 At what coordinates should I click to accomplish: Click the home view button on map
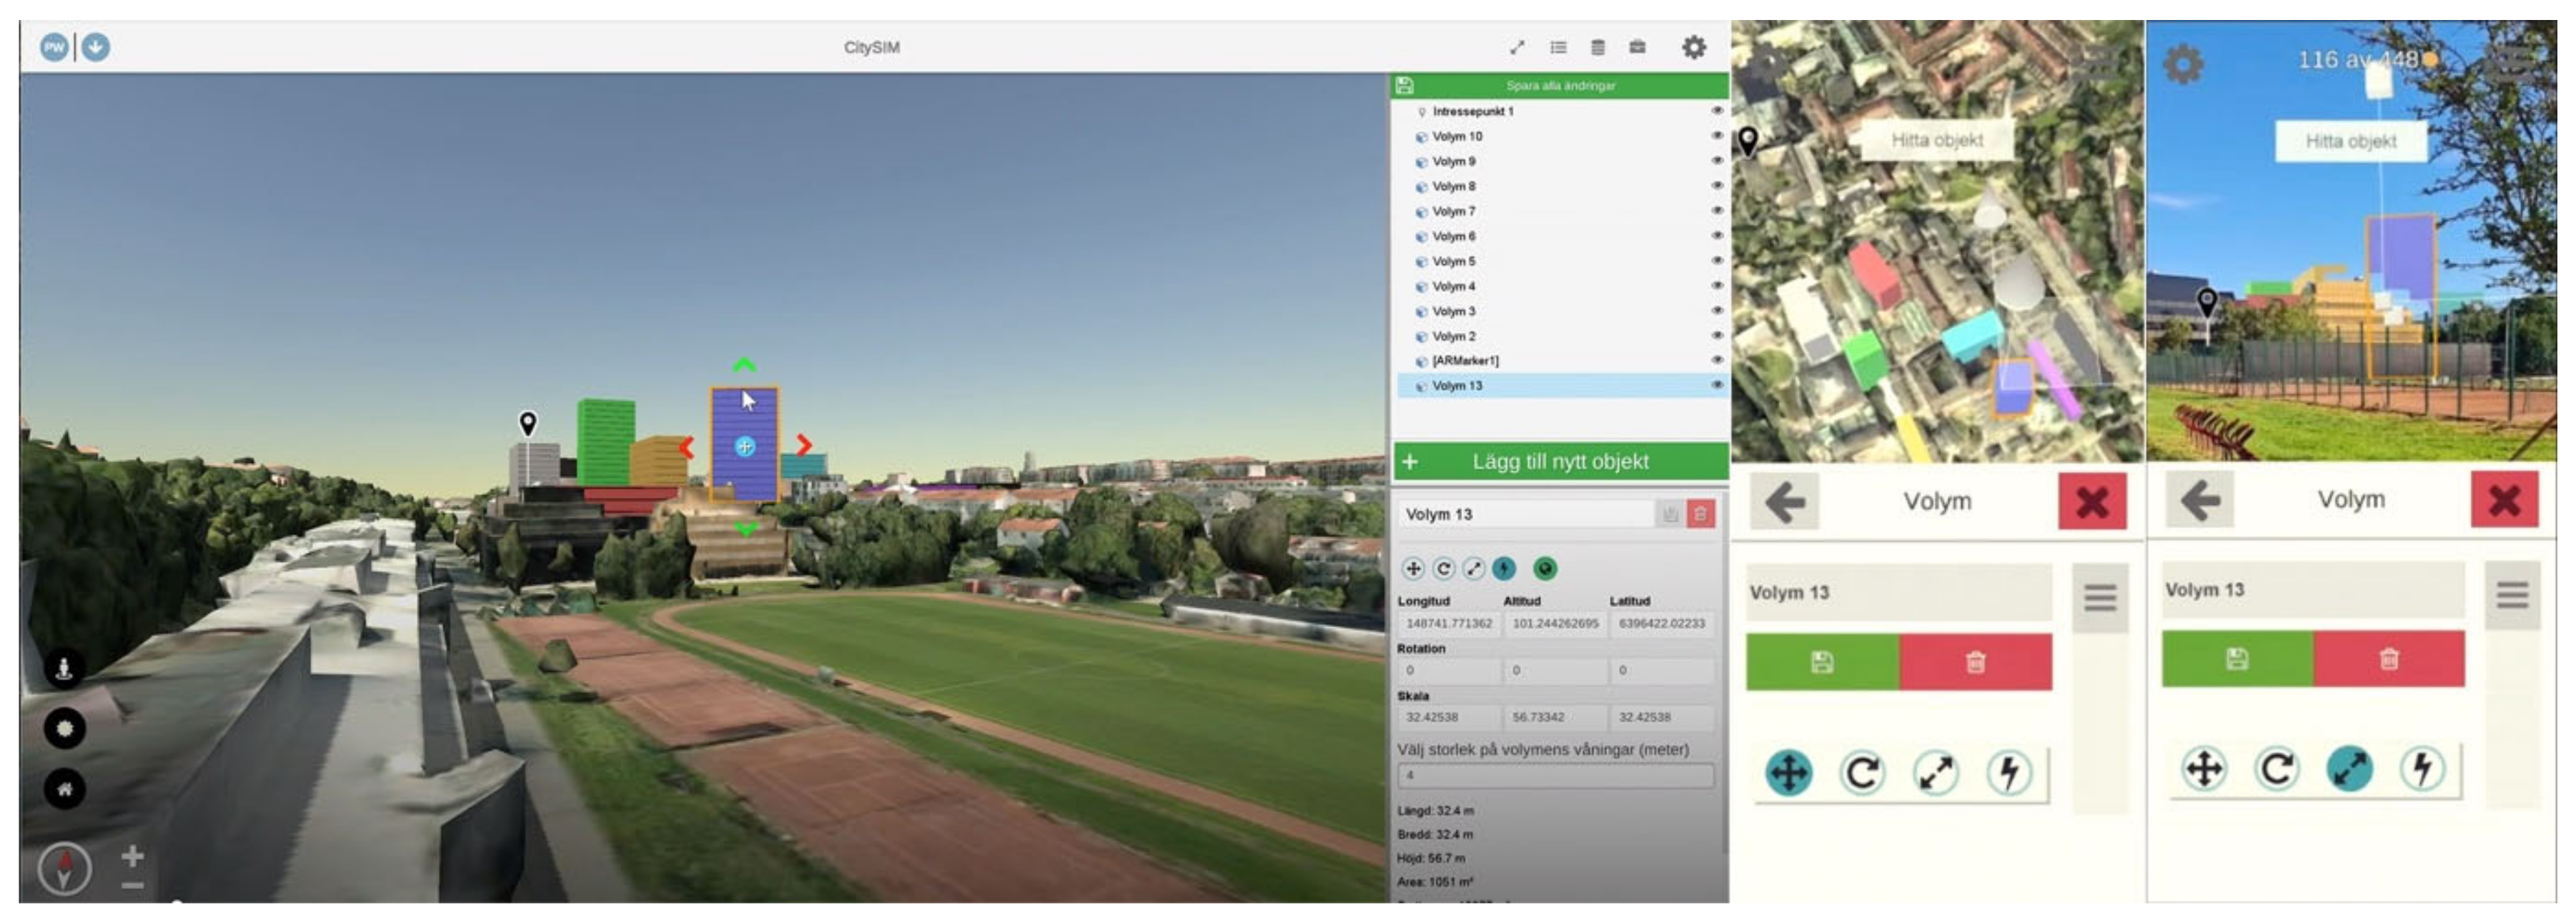tap(65, 789)
